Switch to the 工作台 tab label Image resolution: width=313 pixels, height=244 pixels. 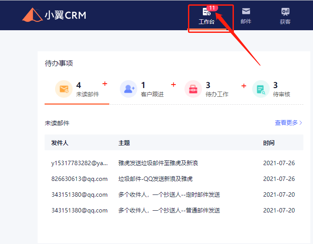click(207, 21)
